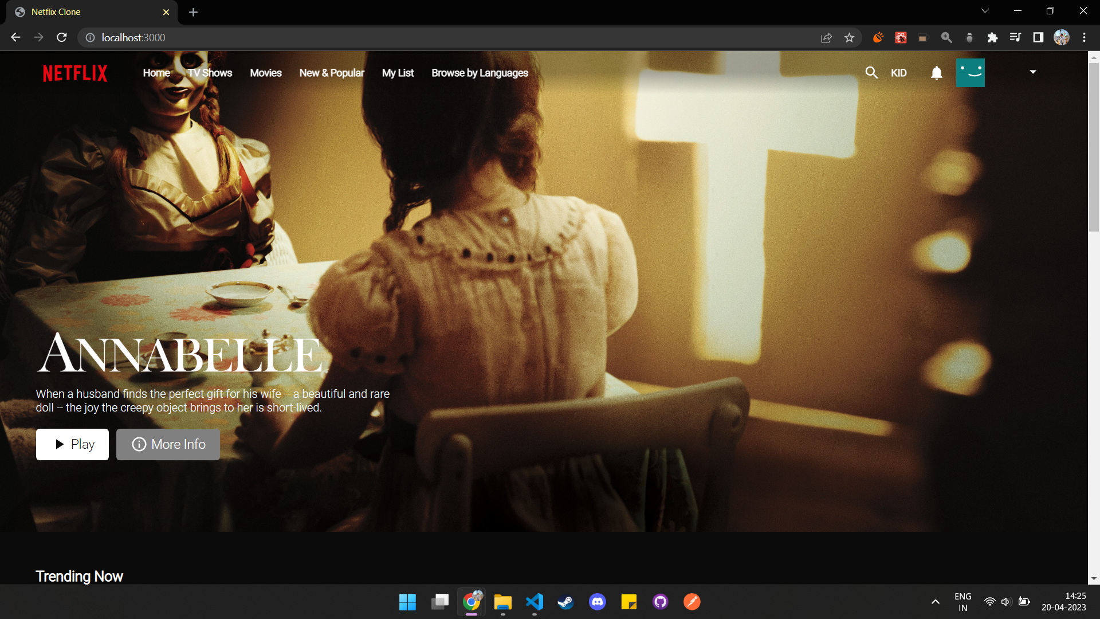Screen dimensions: 1100x619
Task: Bookmark this tab with star
Action: pos(849,37)
